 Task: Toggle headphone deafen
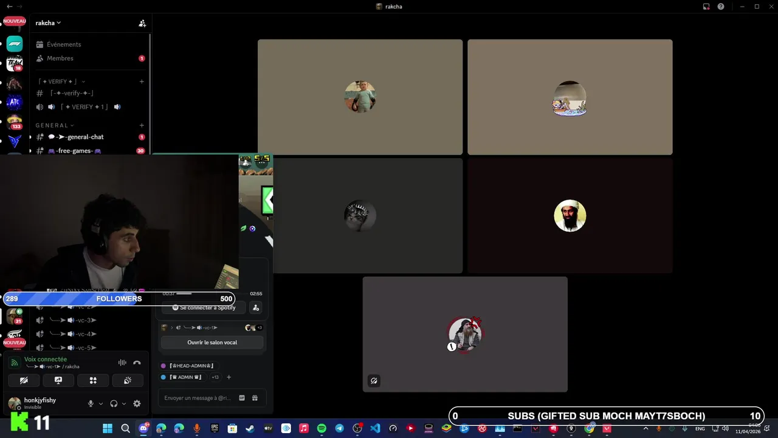click(114, 403)
